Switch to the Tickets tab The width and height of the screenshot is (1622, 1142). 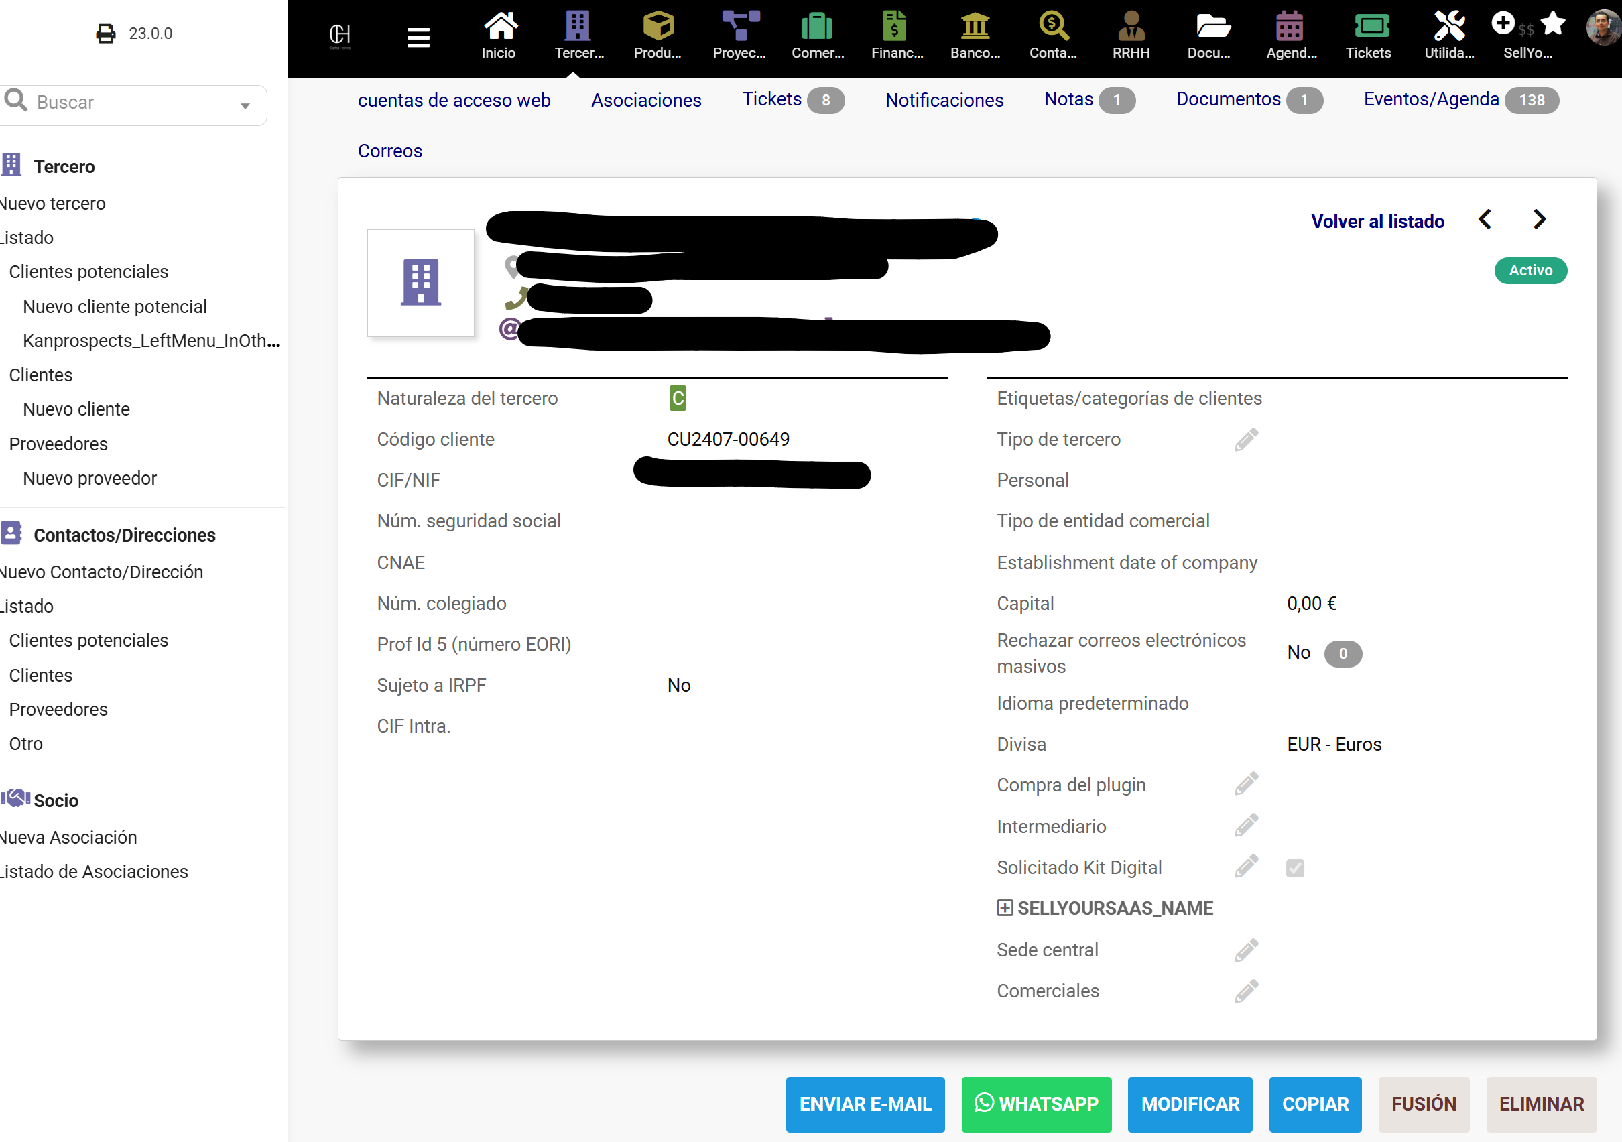coord(772,100)
